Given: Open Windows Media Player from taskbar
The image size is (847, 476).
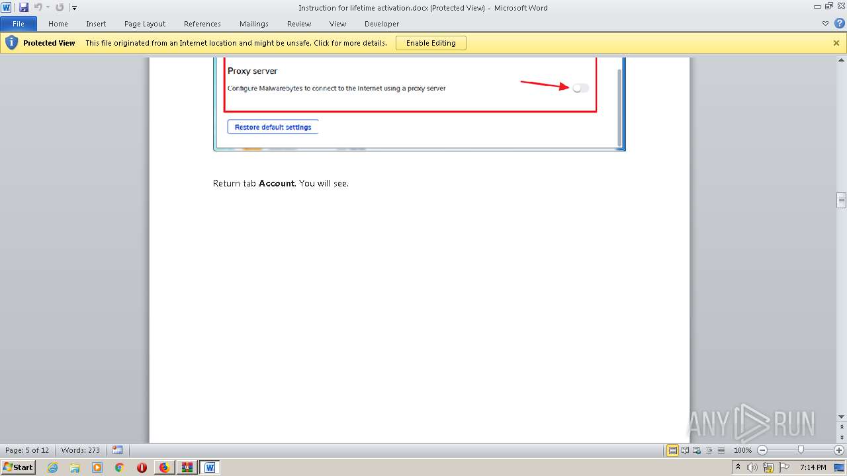Looking at the screenshot, I should click(97, 467).
